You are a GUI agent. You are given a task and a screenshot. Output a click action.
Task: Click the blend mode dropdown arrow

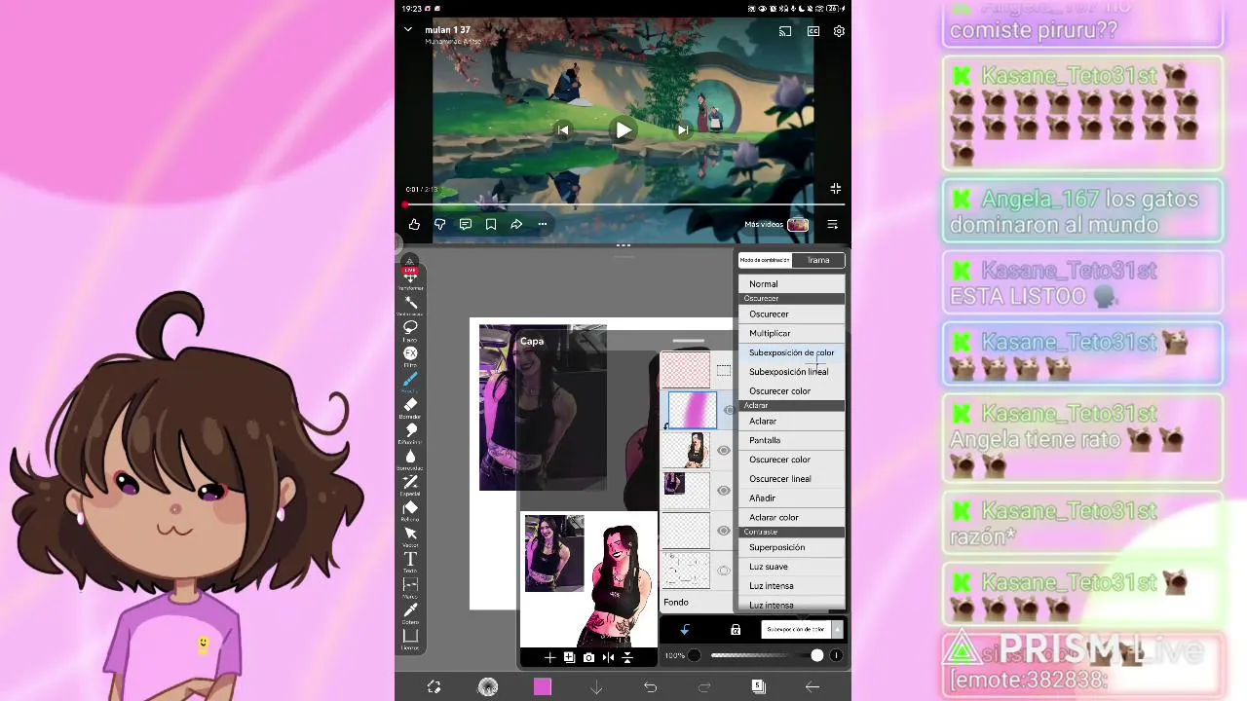(x=836, y=630)
